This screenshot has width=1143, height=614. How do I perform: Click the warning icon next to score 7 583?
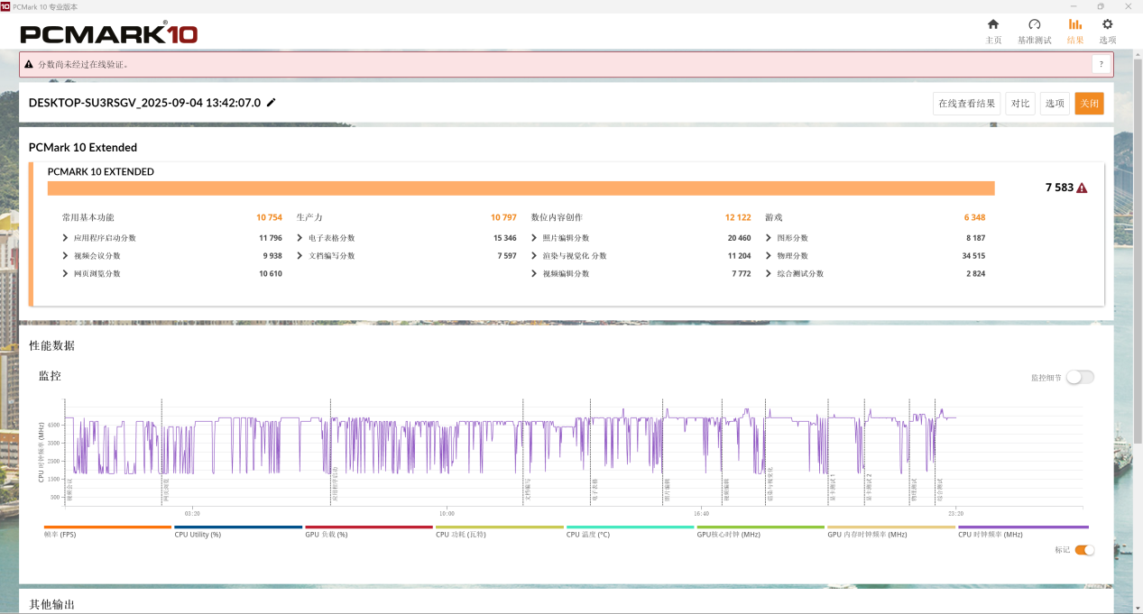pyautogui.click(x=1082, y=188)
